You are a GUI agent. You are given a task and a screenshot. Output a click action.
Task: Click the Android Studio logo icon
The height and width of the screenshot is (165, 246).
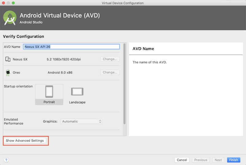tap(10, 18)
